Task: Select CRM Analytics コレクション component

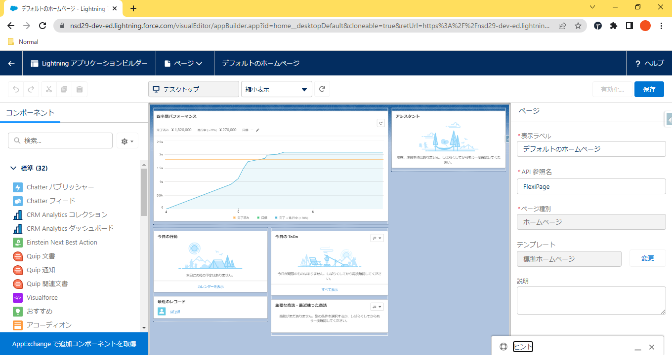Action: click(x=60, y=215)
